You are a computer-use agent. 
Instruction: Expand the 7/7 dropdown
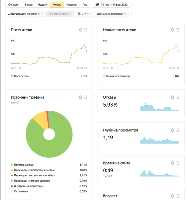coord(84,14)
